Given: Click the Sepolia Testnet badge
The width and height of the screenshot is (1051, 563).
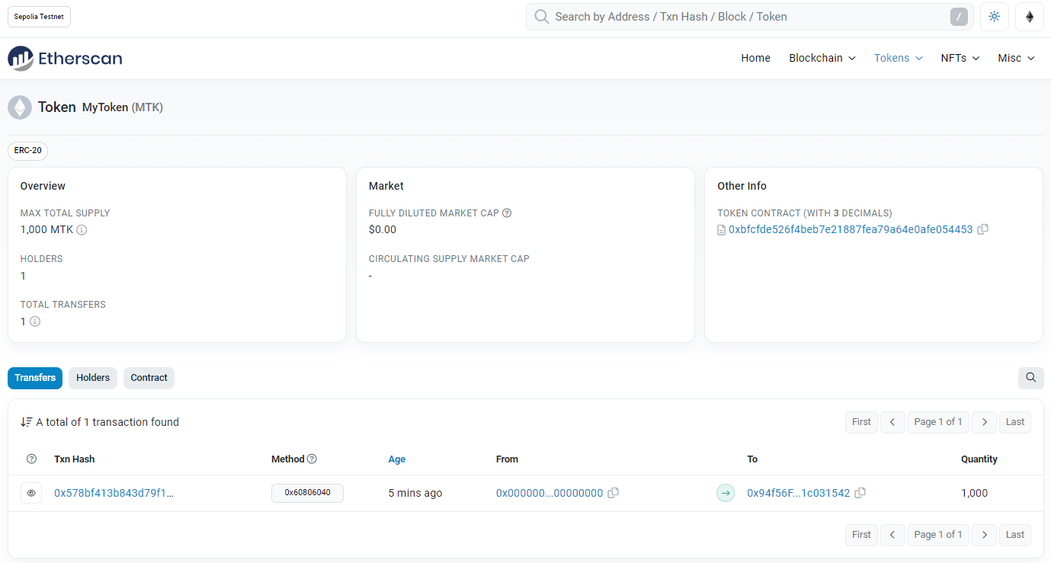Looking at the screenshot, I should tap(39, 17).
